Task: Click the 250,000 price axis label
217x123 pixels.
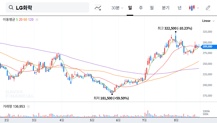Action: [207, 64]
